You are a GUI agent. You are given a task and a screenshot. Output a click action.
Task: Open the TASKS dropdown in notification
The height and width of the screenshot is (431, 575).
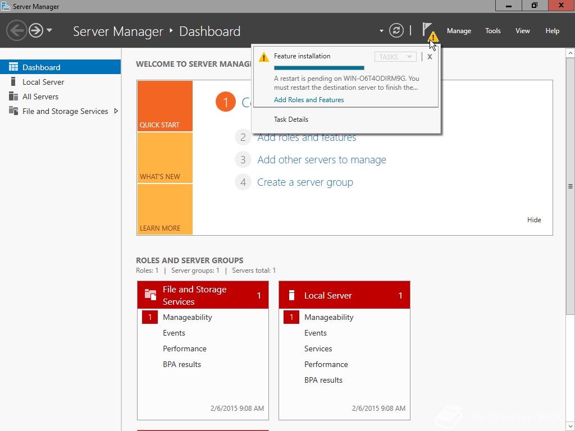coord(395,57)
